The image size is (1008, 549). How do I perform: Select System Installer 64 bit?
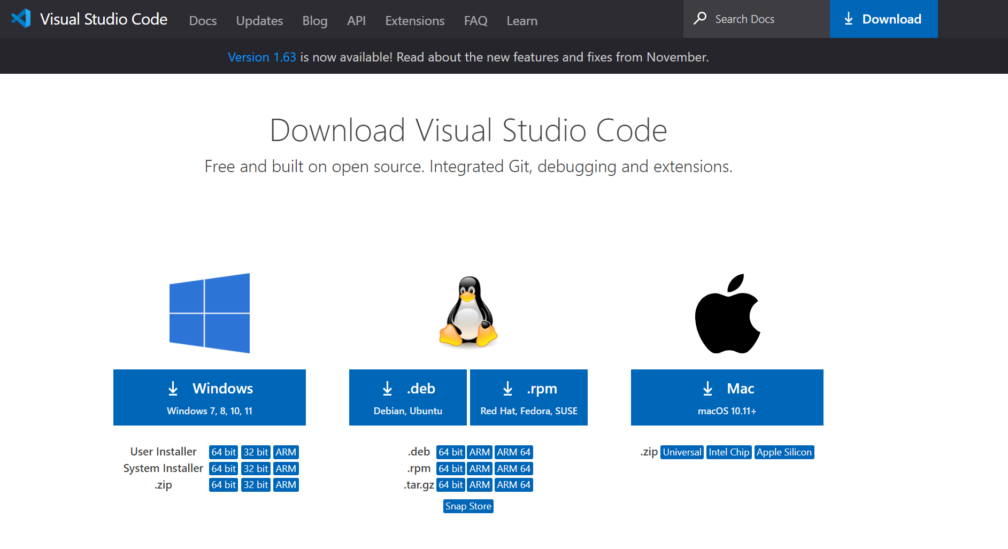pos(224,469)
